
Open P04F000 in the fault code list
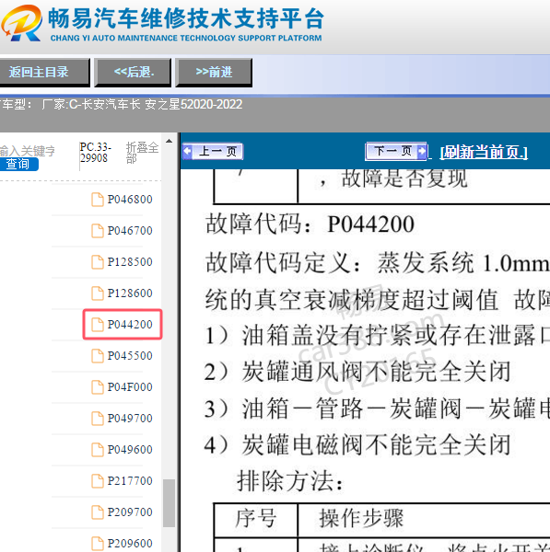tap(130, 387)
